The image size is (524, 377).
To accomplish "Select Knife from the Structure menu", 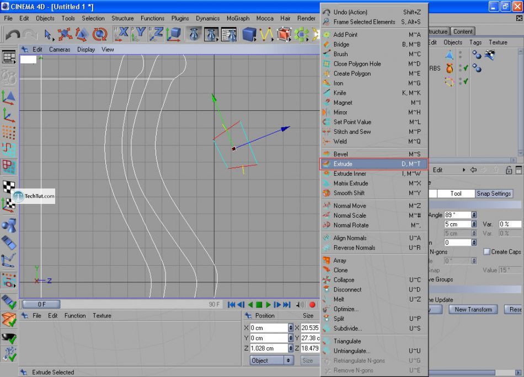I will coord(373,93).
